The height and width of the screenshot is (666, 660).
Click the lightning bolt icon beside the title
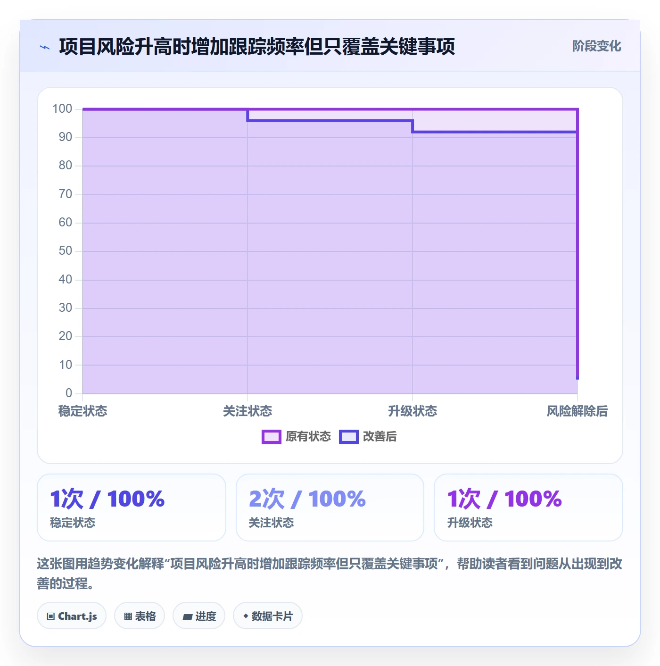click(x=45, y=47)
